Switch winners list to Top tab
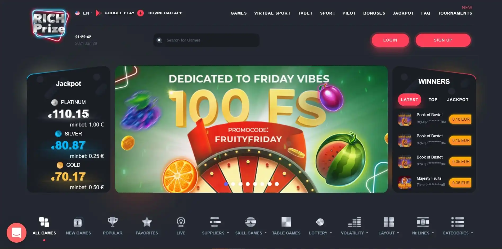 [433, 100]
